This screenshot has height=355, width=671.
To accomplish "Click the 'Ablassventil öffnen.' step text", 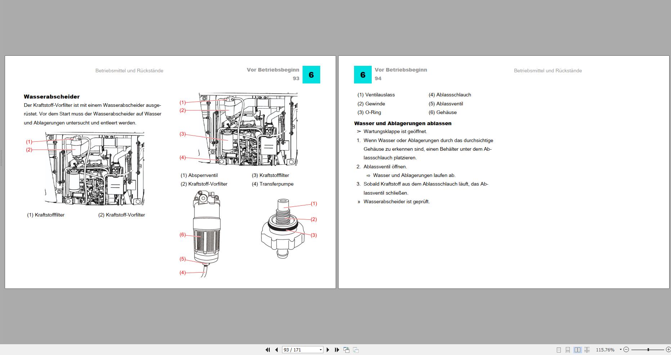I will (x=385, y=167).
